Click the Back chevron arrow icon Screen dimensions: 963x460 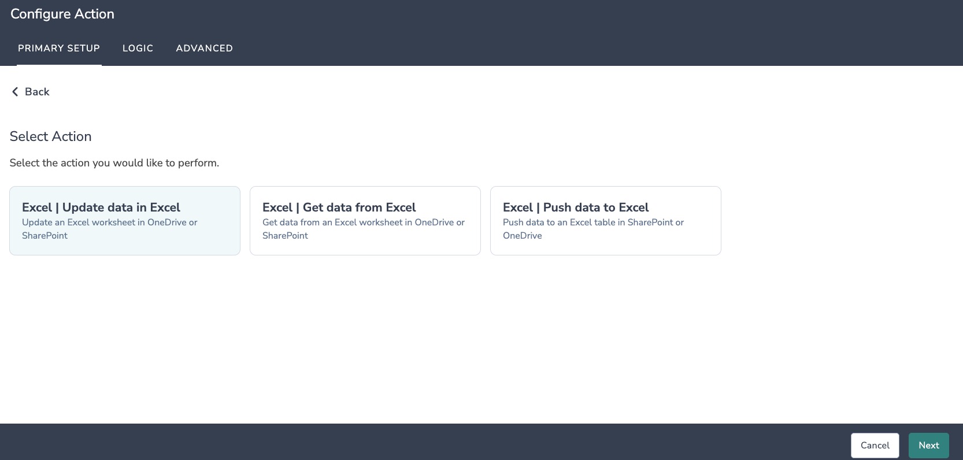[15, 92]
